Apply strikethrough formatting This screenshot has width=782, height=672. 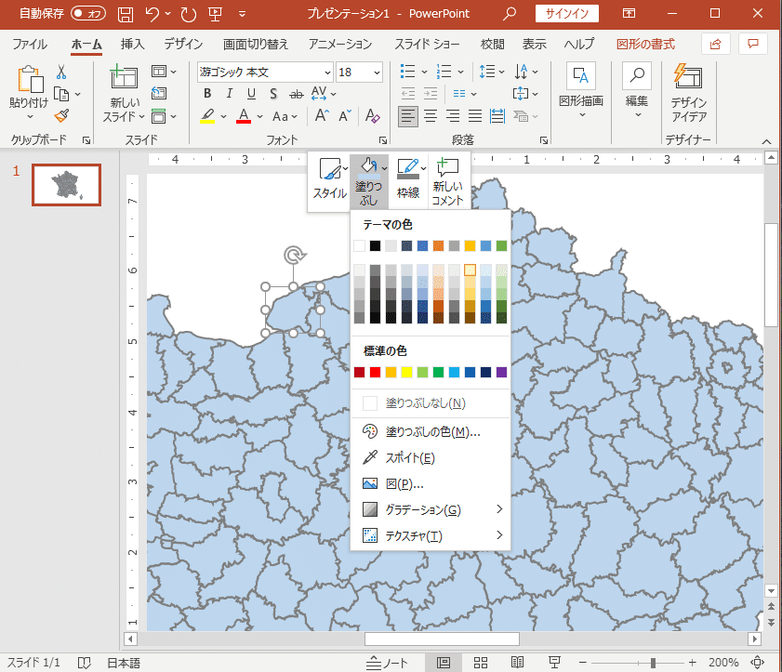tap(297, 94)
